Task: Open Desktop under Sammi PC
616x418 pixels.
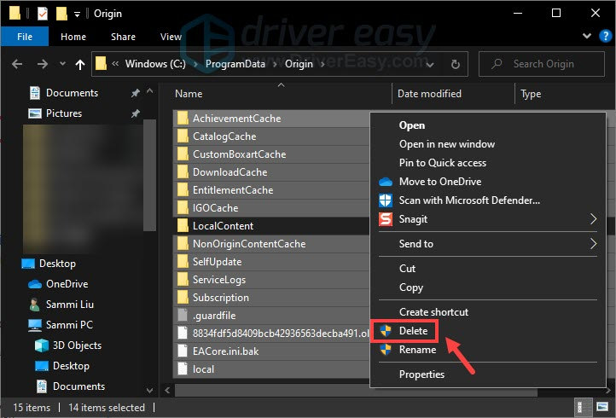Action: (x=71, y=366)
